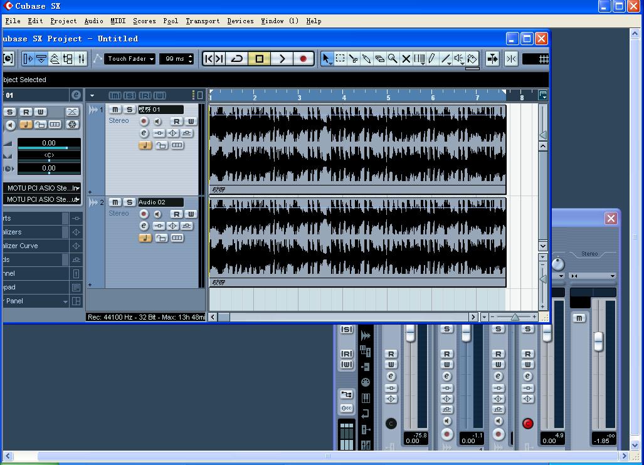Adjust horizontal zoom slider in project window
Screen dimensions: 644x465
[515, 317]
